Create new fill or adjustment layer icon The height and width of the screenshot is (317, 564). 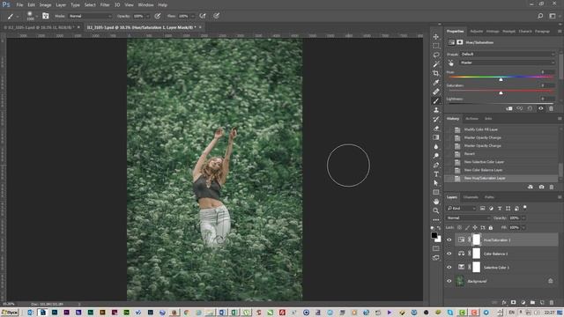coord(523,303)
